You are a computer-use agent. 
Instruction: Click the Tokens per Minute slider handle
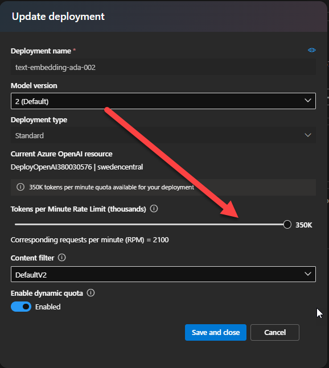pyautogui.click(x=287, y=225)
